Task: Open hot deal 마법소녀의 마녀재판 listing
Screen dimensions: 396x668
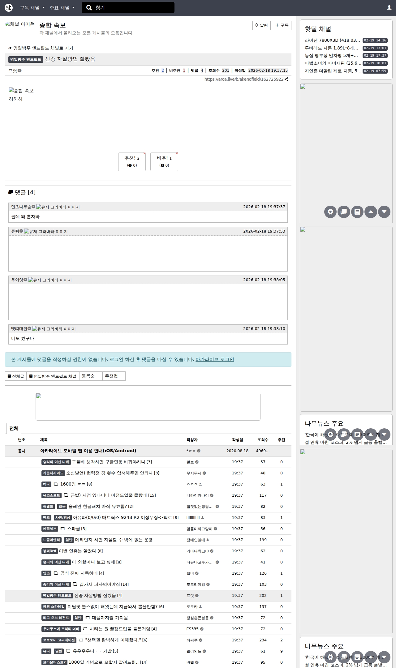Action: click(333, 63)
